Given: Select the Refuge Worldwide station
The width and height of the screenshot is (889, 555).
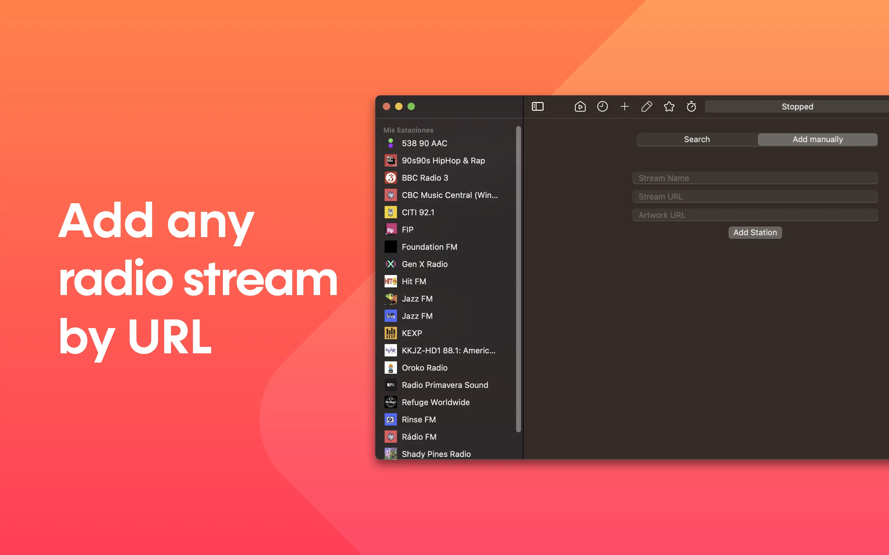Looking at the screenshot, I should pyautogui.click(x=436, y=402).
